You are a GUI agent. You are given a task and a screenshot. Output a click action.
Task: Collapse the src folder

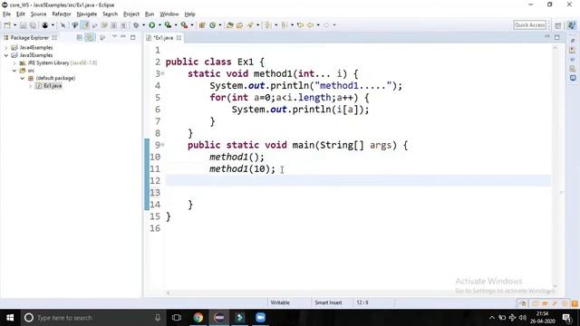click(14, 71)
